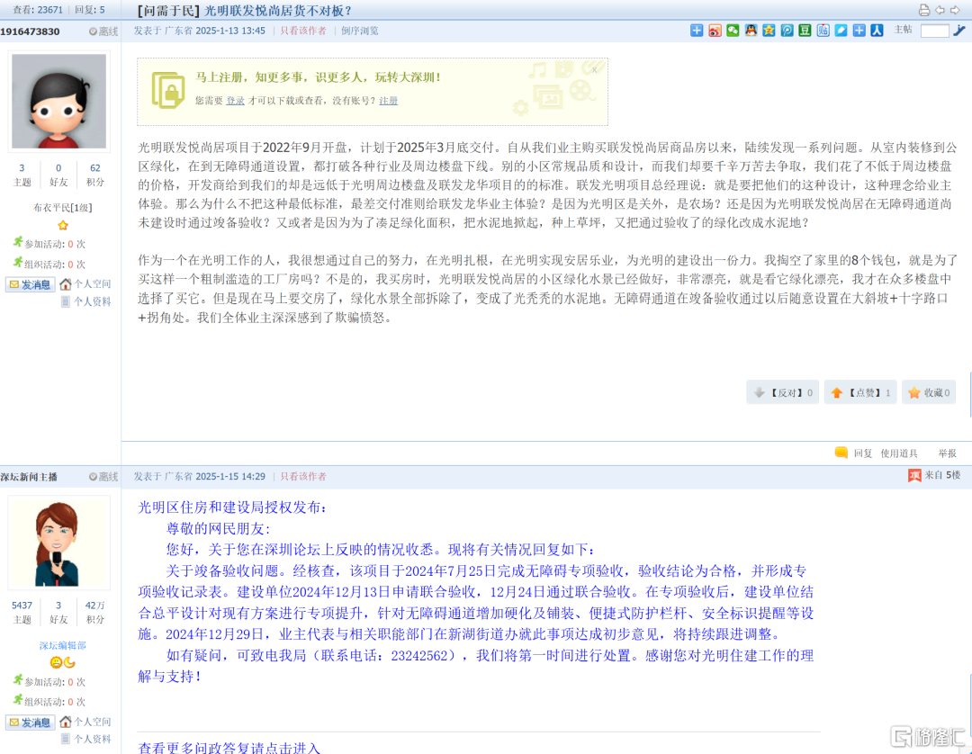Downvote the post with 反对 button
This screenshot has width=972, height=754.
tap(783, 392)
